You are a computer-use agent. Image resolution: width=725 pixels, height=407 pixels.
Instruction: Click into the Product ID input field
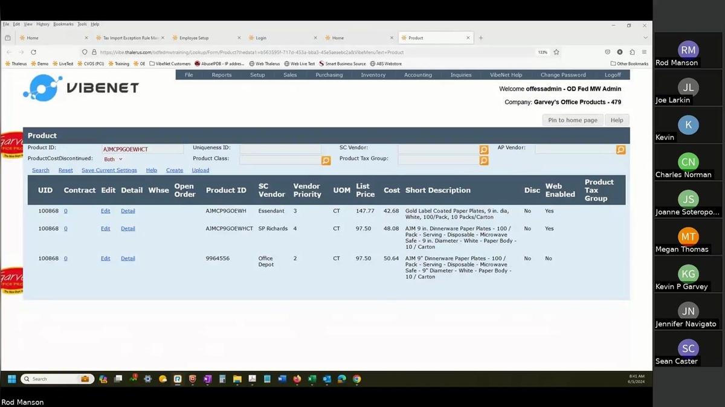pyautogui.click(x=142, y=149)
